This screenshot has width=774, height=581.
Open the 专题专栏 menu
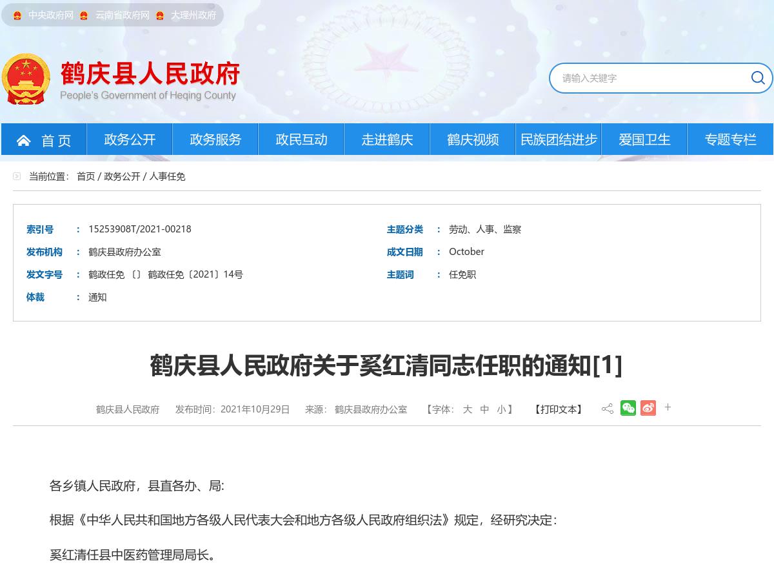pos(730,139)
